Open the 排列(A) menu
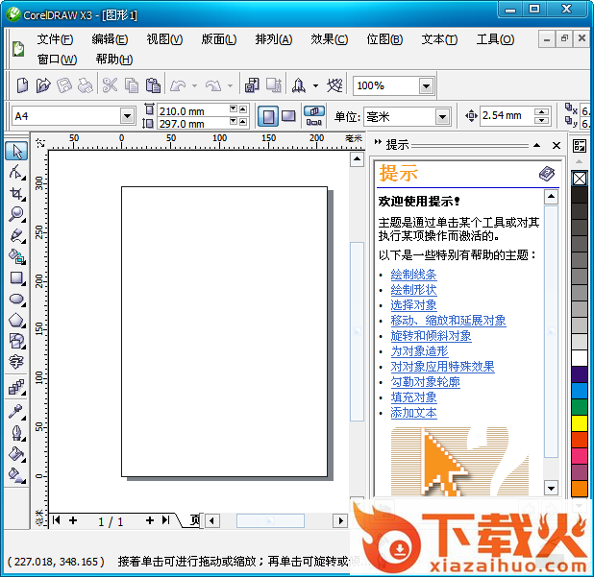This screenshot has height=577, width=594. [274, 39]
